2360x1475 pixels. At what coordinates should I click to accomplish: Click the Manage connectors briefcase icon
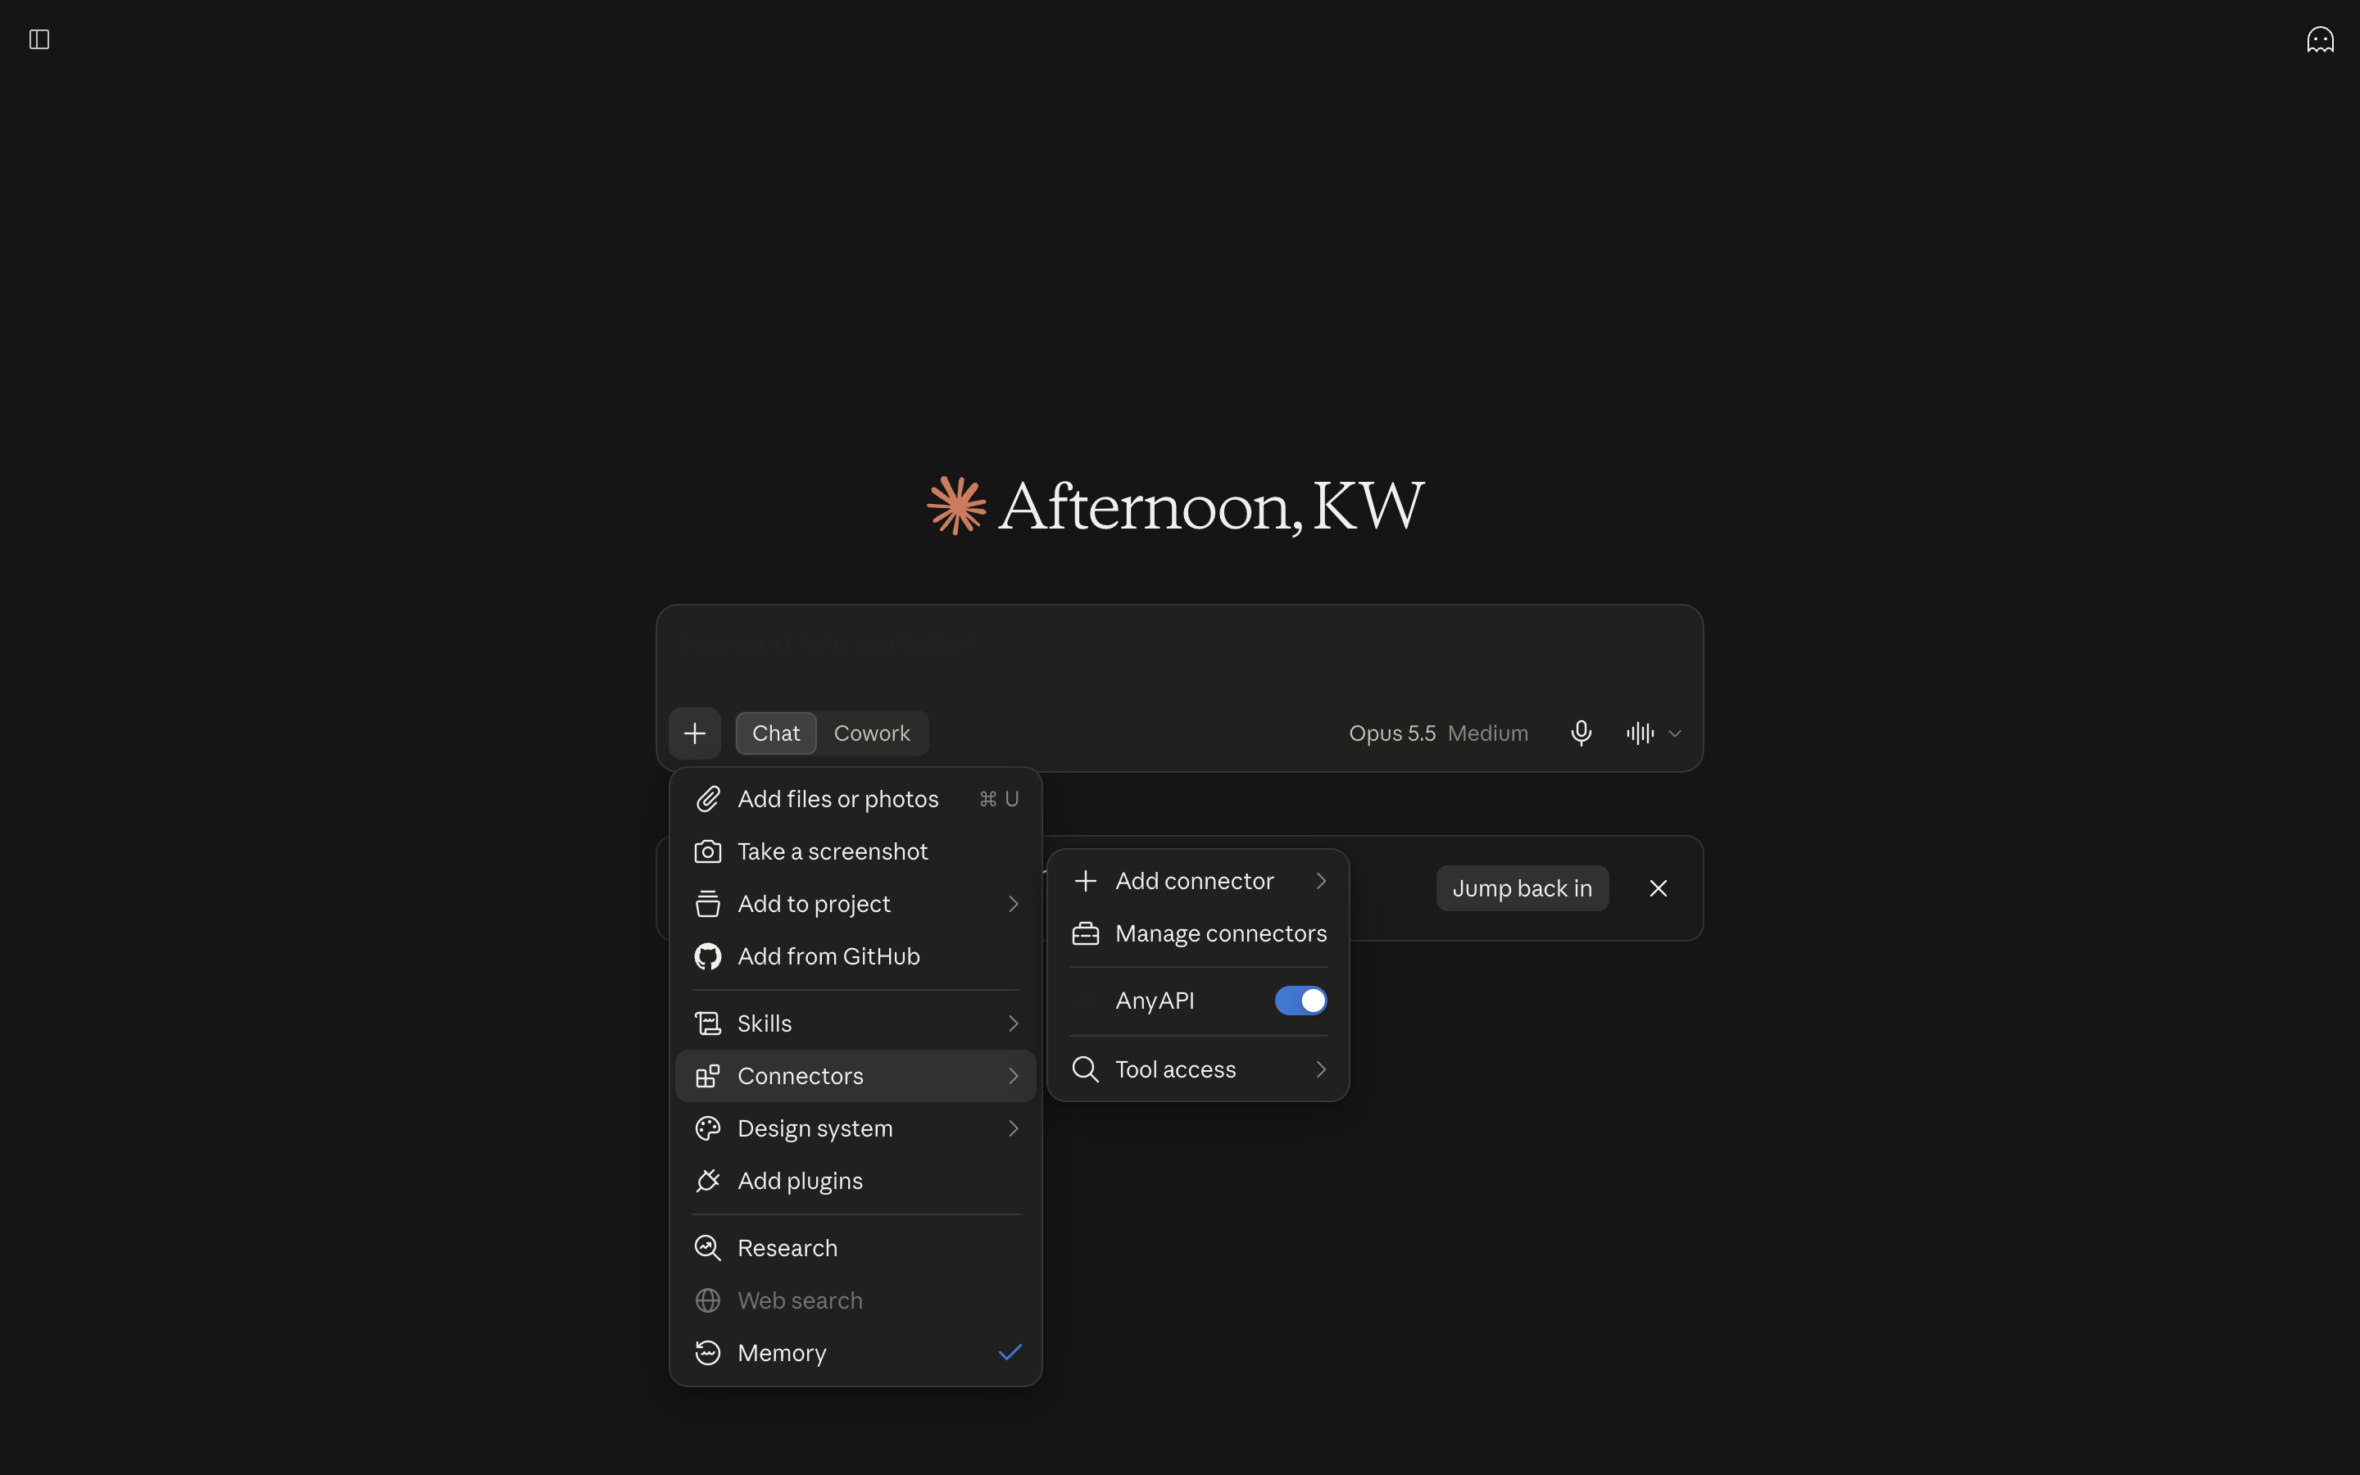(1086, 933)
